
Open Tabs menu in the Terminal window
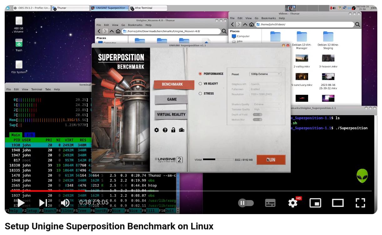(48, 89)
